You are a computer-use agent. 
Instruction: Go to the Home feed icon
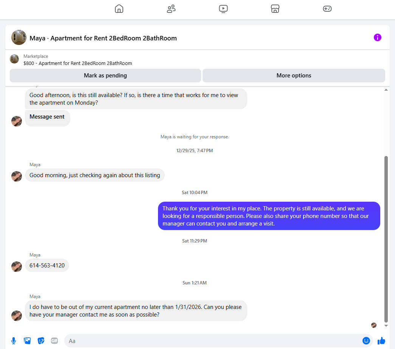119,9
